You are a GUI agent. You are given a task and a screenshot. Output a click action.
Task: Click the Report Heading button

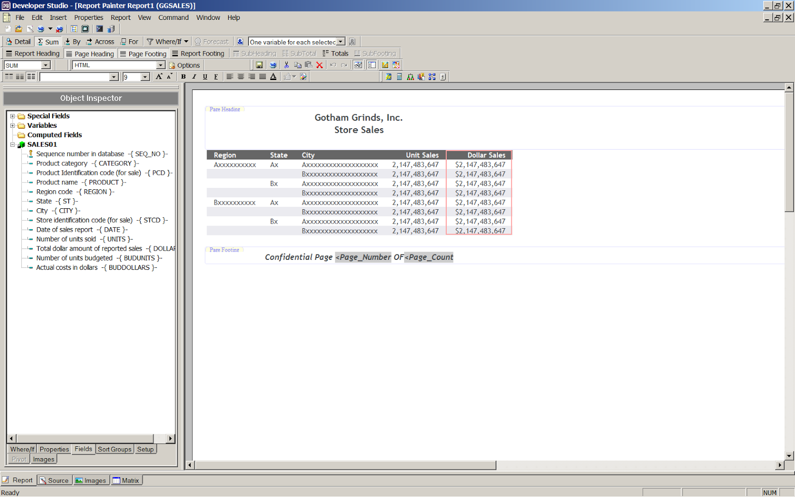pyautogui.click(x=33, y=54)
